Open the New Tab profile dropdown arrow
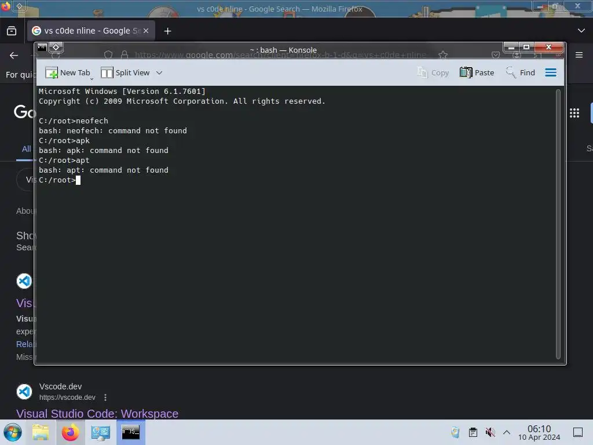 click(x=92, y=79)
